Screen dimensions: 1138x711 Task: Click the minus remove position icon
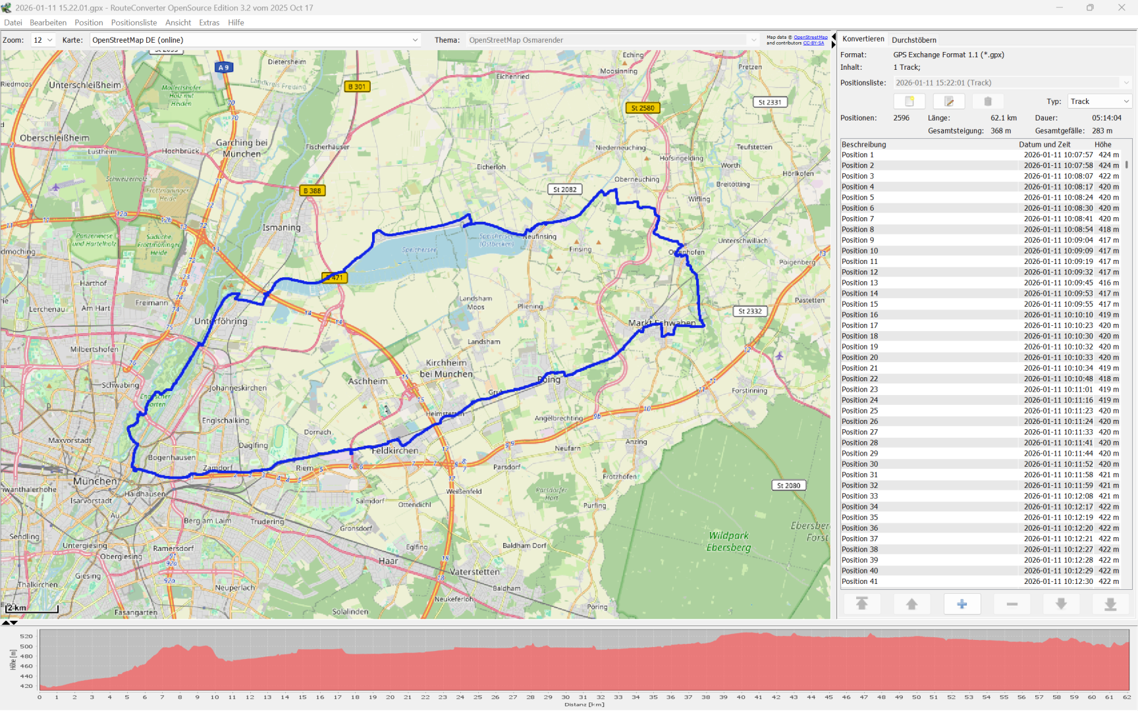point(1012,604)
